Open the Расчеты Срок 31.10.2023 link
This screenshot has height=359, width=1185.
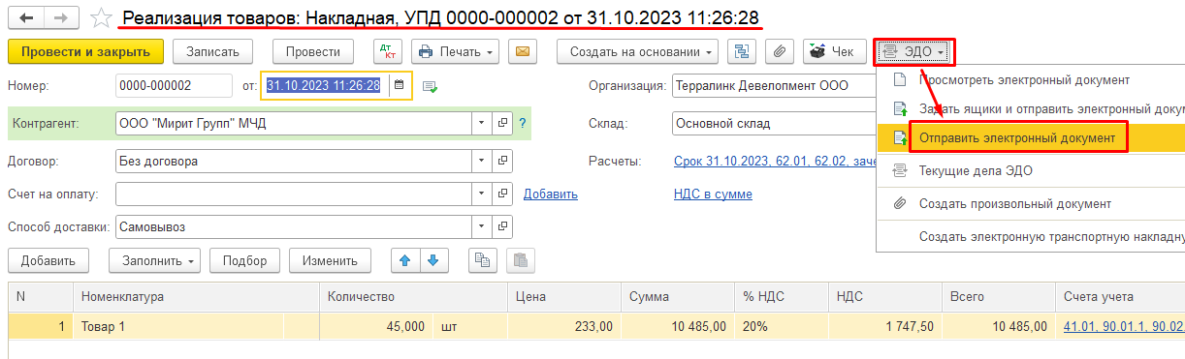pyautogui.click(x=776, y=161)
